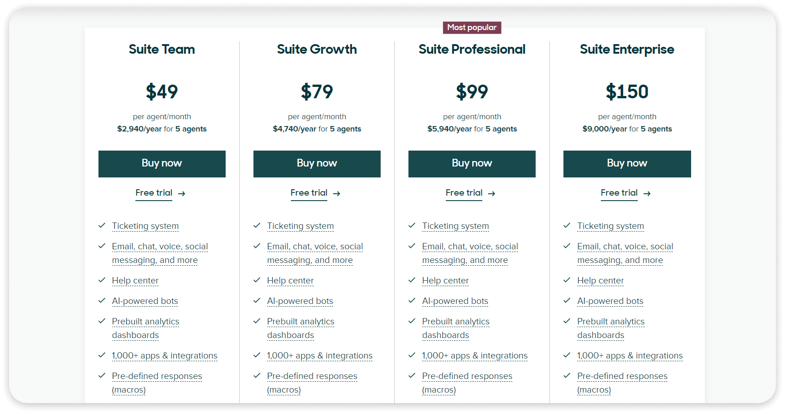Image resolution: width=785 pixels, height=414 pixels.
Task: Click AI-powered bots feature in Suite Enterprise
Action: click(610, 301)
